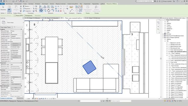188x106 pixels.
Task: Click the search field in title bar
Action: 145,1
